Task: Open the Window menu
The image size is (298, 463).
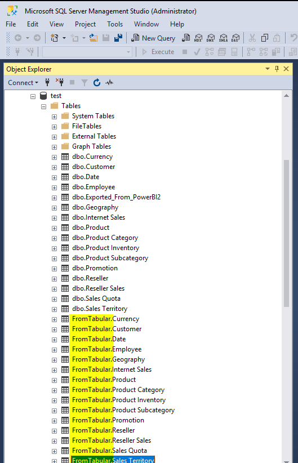Action: [x=146, y=24]
